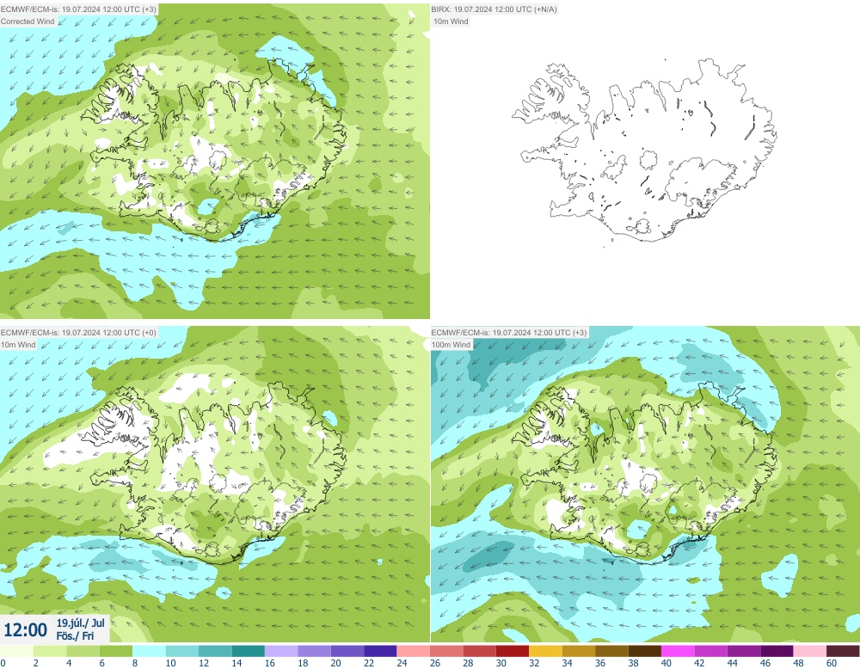Click the brown swatch between 36 and 38
This screenshot has height=669, width=860.
coord(611,651)
